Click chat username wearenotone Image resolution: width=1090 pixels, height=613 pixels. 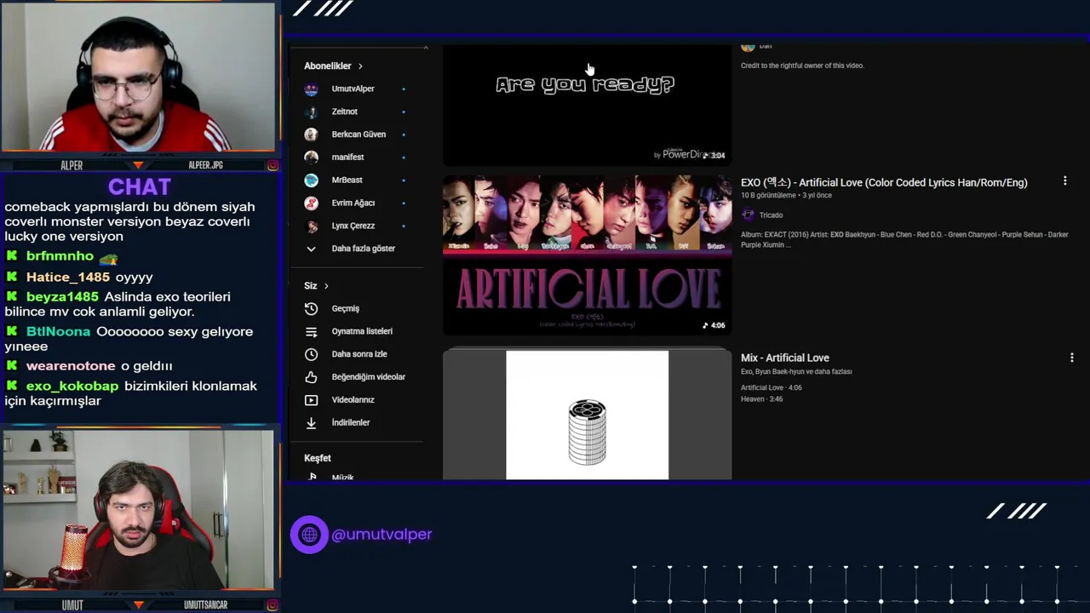click(x=71, y=365)
